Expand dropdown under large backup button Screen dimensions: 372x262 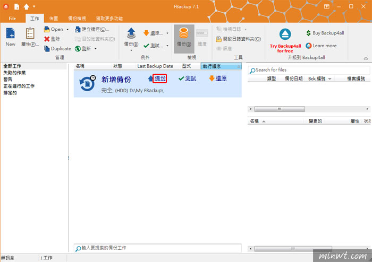(x=131, y=50)
